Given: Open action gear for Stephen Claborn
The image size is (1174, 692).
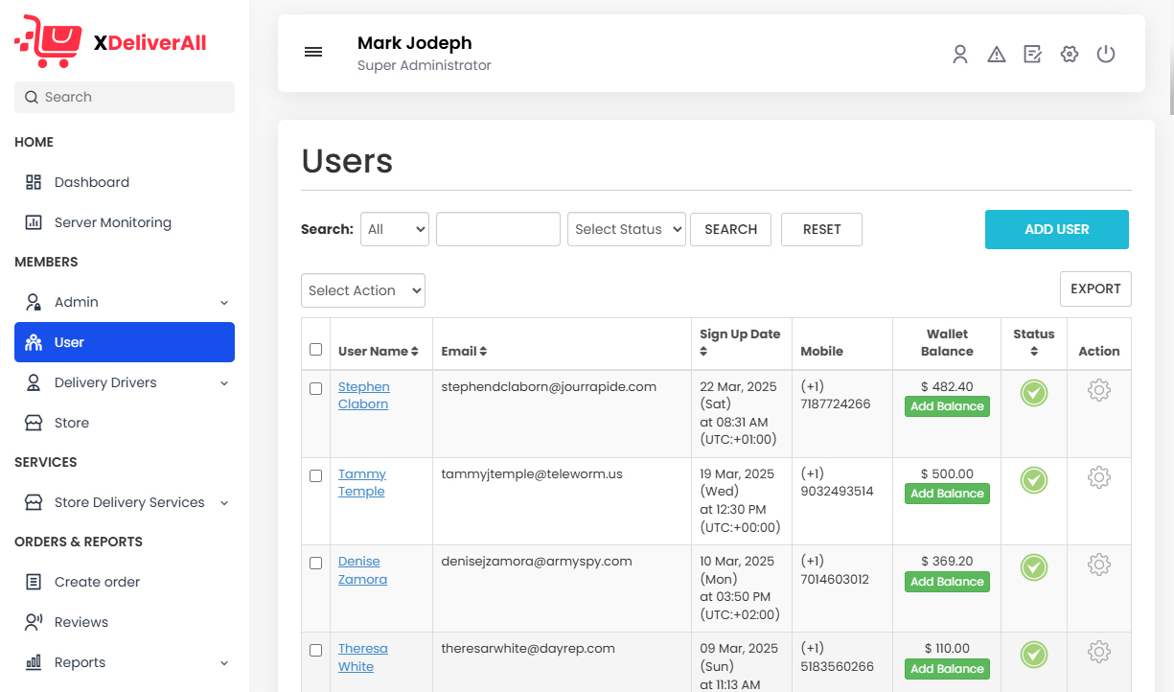Looking at the screenshot, I should click(1098, 391).
